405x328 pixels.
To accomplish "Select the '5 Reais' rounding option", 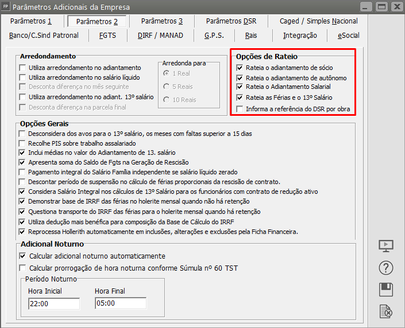I will (167, 87).
